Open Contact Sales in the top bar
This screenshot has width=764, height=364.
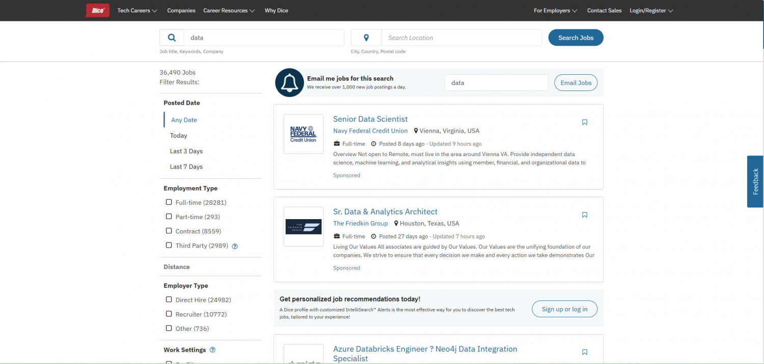coord(605,11)
